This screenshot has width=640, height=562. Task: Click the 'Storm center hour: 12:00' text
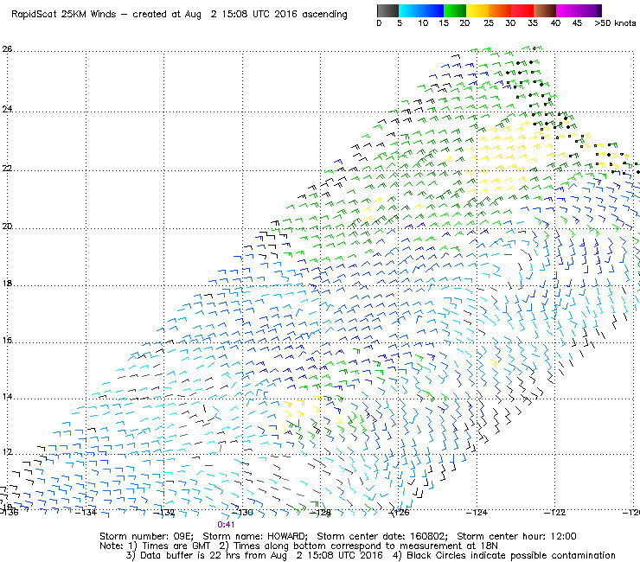(516, 536)
